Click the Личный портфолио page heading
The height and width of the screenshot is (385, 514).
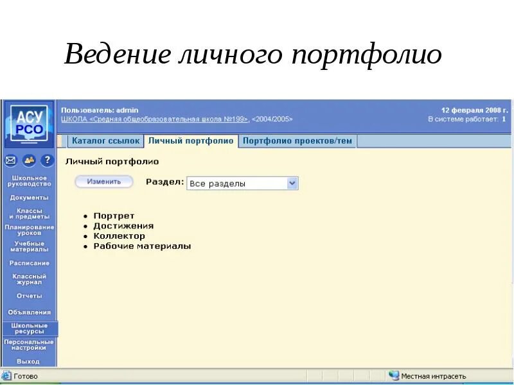point(112,162)
